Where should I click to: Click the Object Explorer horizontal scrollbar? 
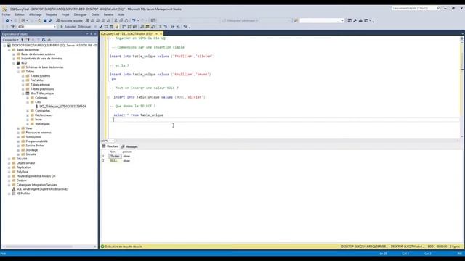tap(39, 246)
